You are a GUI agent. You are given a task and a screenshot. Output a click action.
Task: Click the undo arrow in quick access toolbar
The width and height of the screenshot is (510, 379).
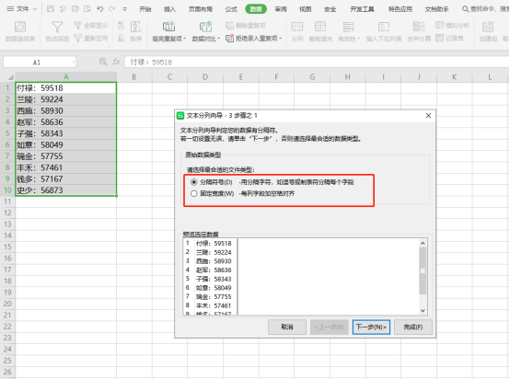(99, 9)
